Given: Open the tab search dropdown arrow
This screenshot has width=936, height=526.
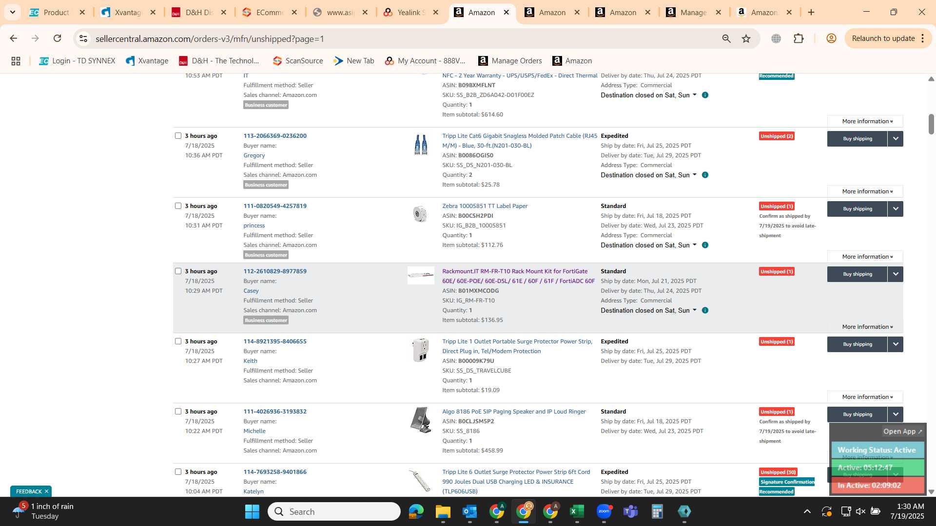Looking at the screenshot, I should pos(12,12).
